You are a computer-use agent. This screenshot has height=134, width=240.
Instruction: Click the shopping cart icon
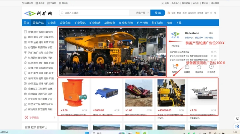[x=175, y=67]
